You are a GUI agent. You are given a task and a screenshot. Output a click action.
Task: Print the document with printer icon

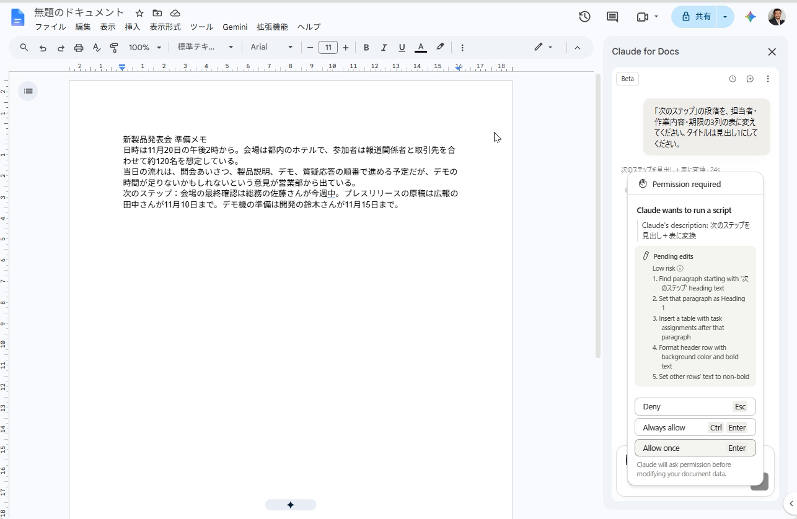(79, 48)
